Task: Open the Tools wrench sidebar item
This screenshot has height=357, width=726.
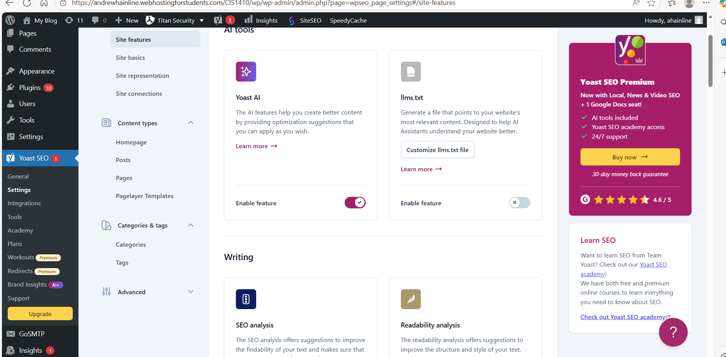Action: pyautogui.click(x=26, y=120)
